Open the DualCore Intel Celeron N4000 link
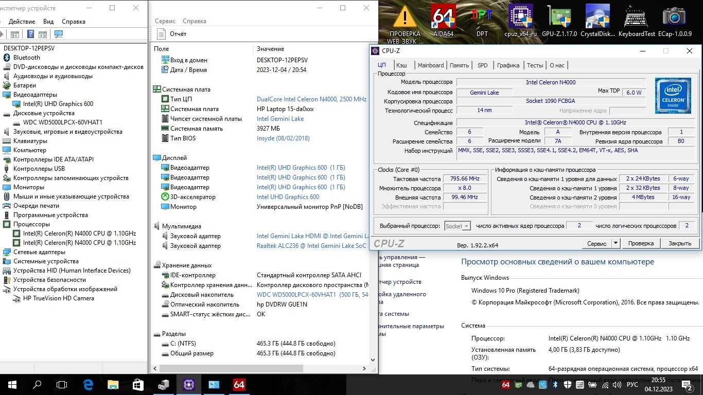The height and width of the screenshot is (395, 703). tap(311, 99)
